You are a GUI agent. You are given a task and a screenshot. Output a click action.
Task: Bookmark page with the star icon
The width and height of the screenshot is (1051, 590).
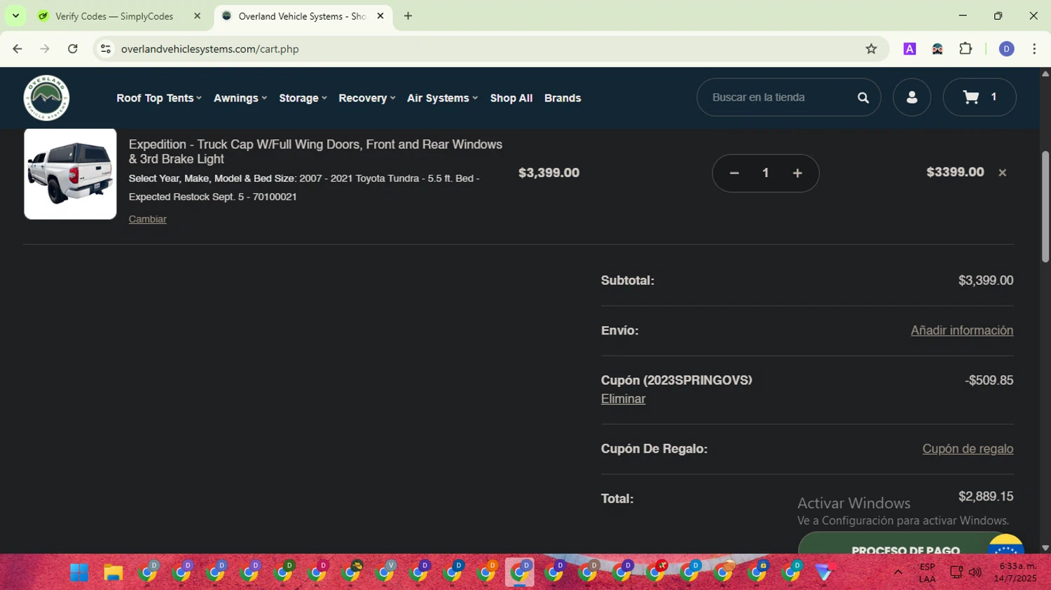pyautogui.click(x=871, y=49)
